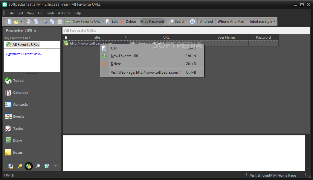Choose Visit Web Page from the context menu
The height and width of the screenshot is (180, 313).
152,72
